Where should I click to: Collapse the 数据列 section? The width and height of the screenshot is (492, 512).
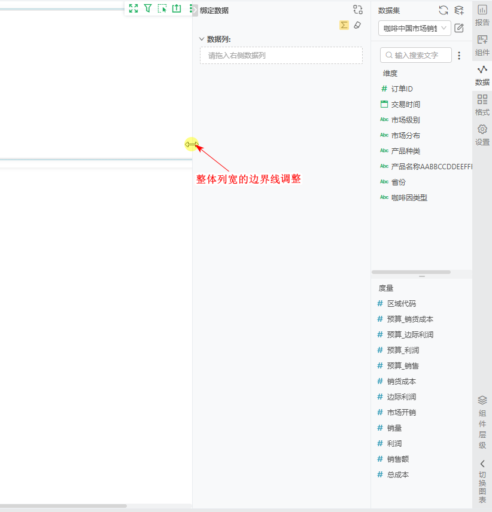[202, 39]
